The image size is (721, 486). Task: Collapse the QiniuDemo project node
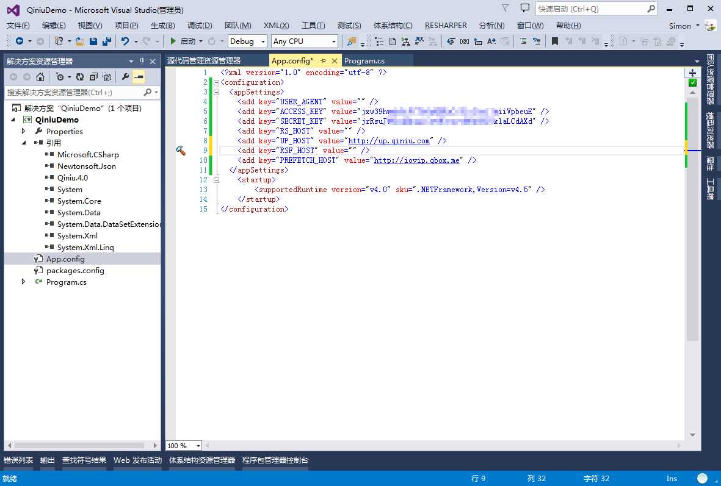(13, 120)
